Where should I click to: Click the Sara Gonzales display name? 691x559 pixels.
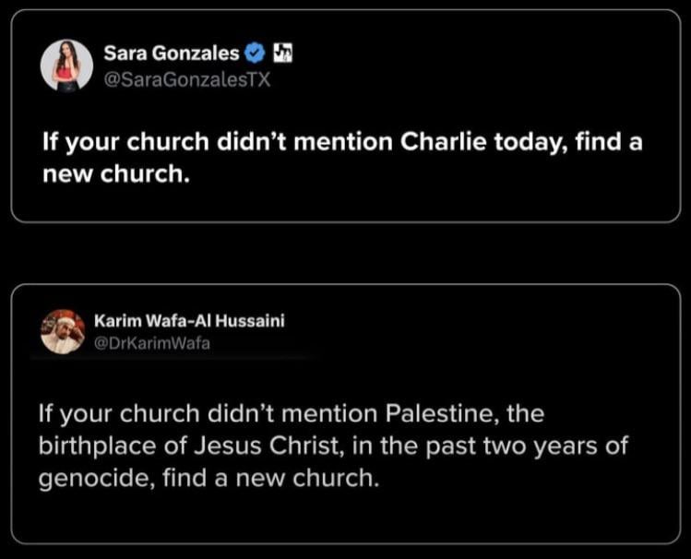tap(171, 53)
